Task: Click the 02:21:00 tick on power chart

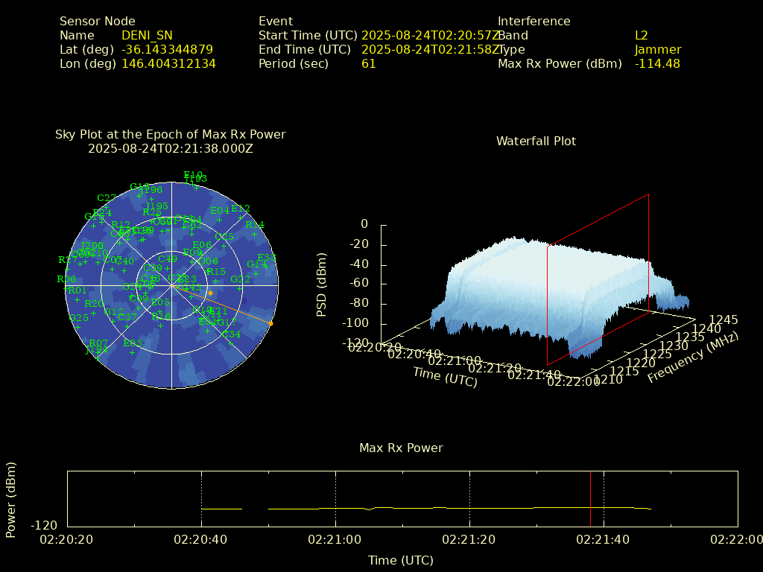Action: tap(335, 538)
